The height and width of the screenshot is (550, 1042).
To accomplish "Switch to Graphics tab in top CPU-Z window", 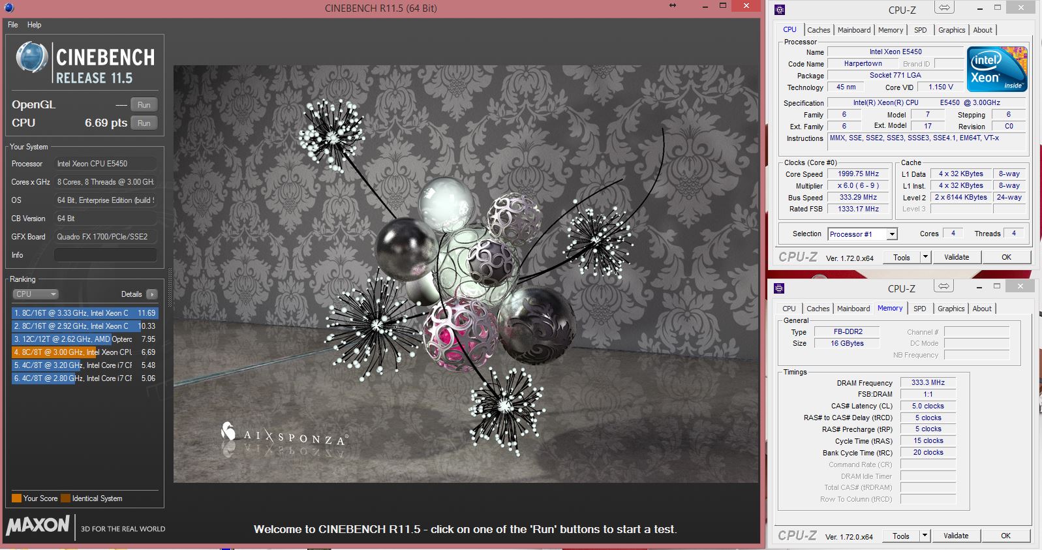I will [951, 30].
